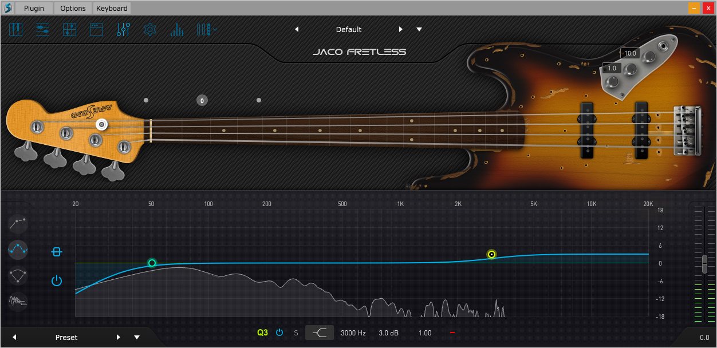Go to previous EQ preset
The width and height of the screenshot is (717, 348).
point(14,337)
